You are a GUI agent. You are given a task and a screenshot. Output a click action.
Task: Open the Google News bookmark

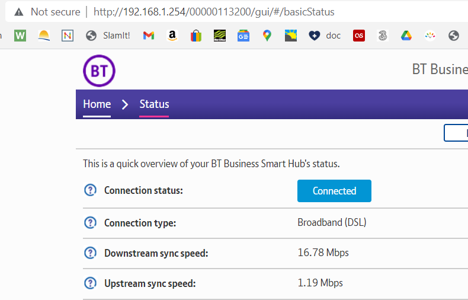(x=243, y=36)
